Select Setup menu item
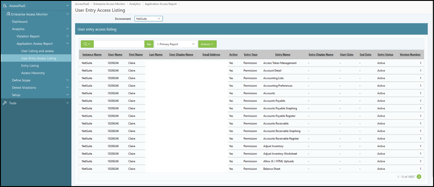434x187 pixels. [x=16, y=95]
